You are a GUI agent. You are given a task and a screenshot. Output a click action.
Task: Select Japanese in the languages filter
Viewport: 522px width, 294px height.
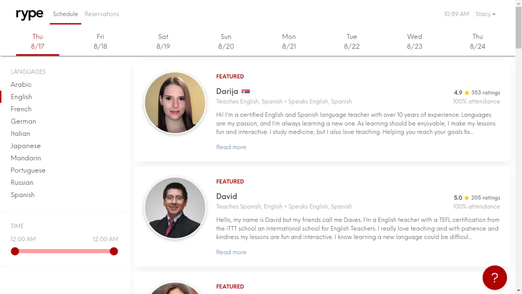tap(25, 146)
